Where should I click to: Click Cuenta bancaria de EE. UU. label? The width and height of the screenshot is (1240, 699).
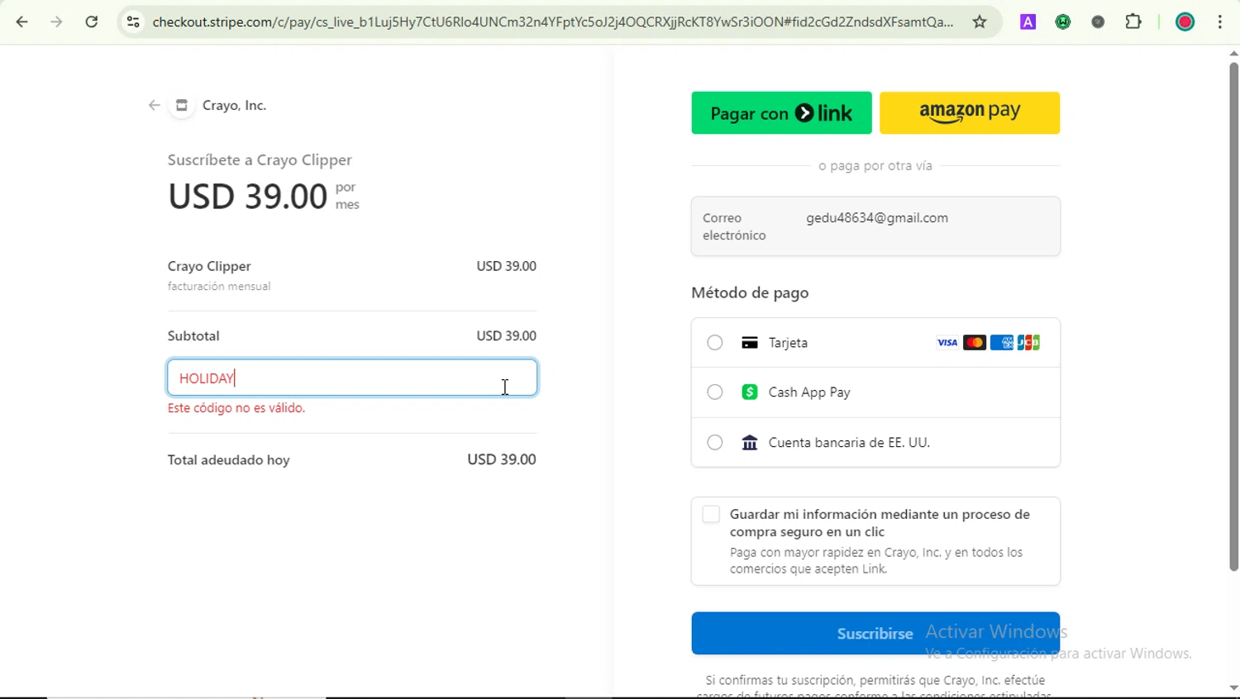849,443
